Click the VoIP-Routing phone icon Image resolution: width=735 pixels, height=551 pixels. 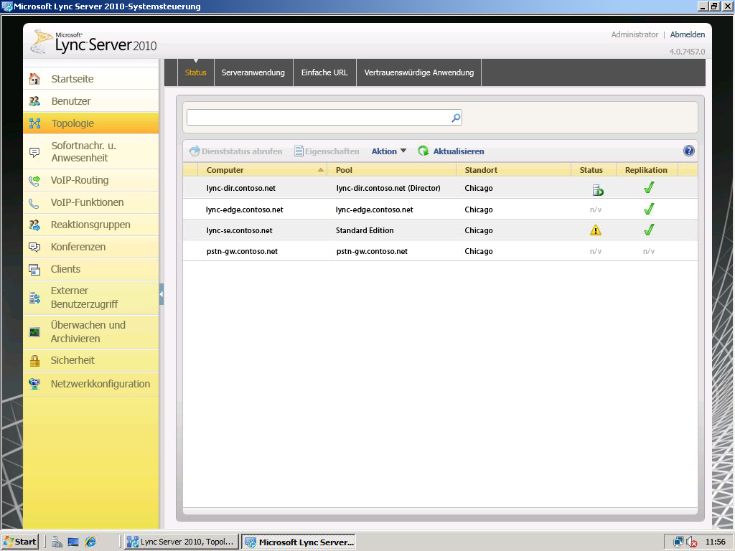pos(34,181)
